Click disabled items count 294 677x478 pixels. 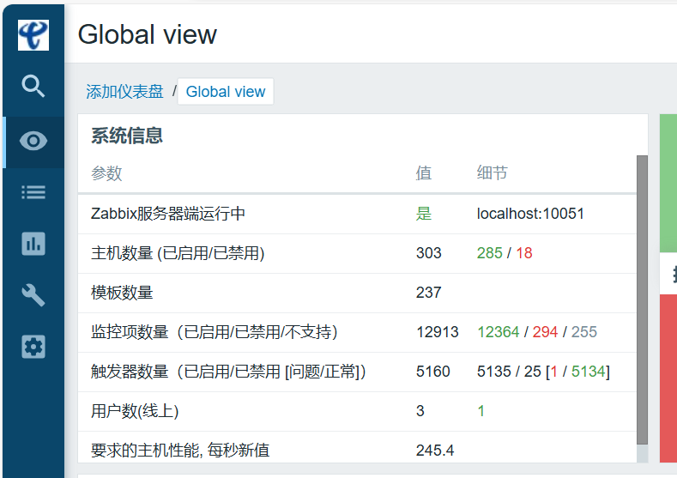pyautogui.click(x=545, y=332)
